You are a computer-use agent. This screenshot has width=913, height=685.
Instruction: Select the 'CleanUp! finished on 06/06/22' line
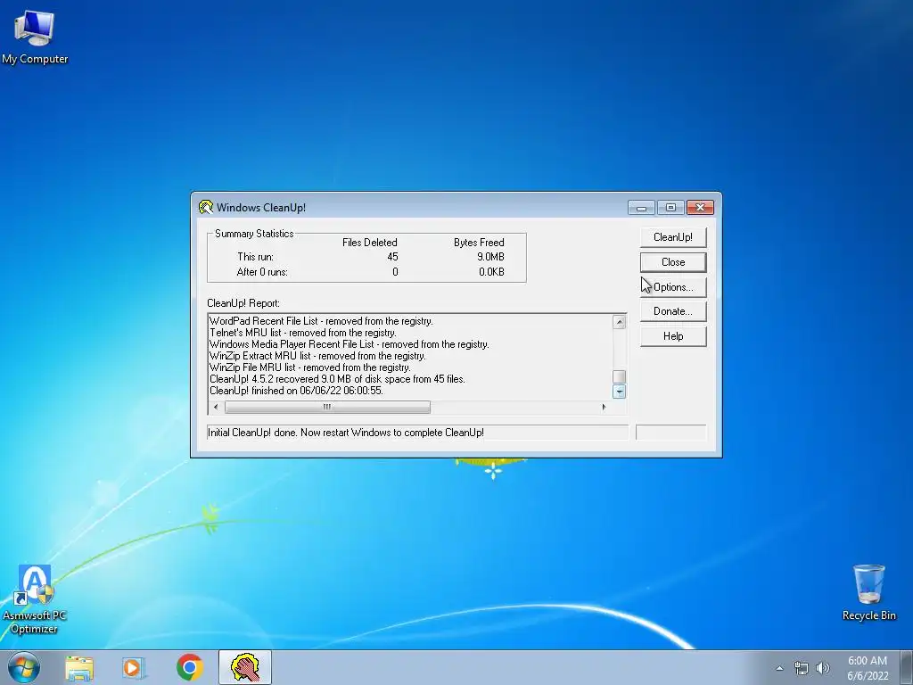point(296,391)
